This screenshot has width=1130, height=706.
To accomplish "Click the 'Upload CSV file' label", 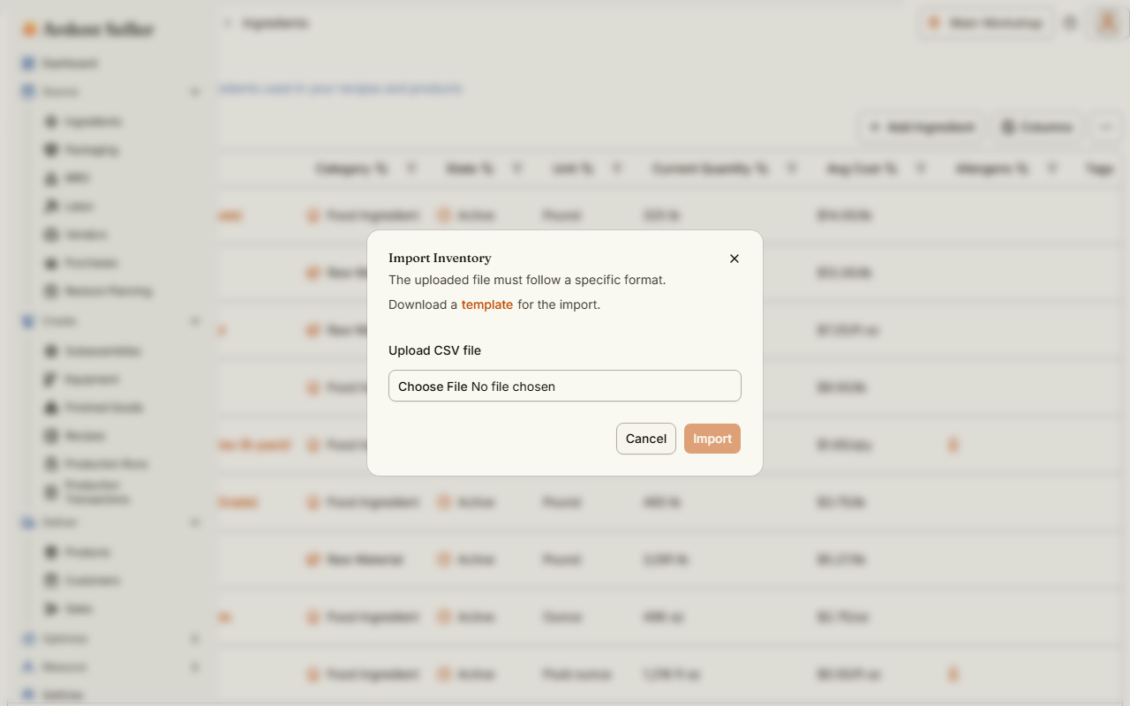I will coord(434,350).
